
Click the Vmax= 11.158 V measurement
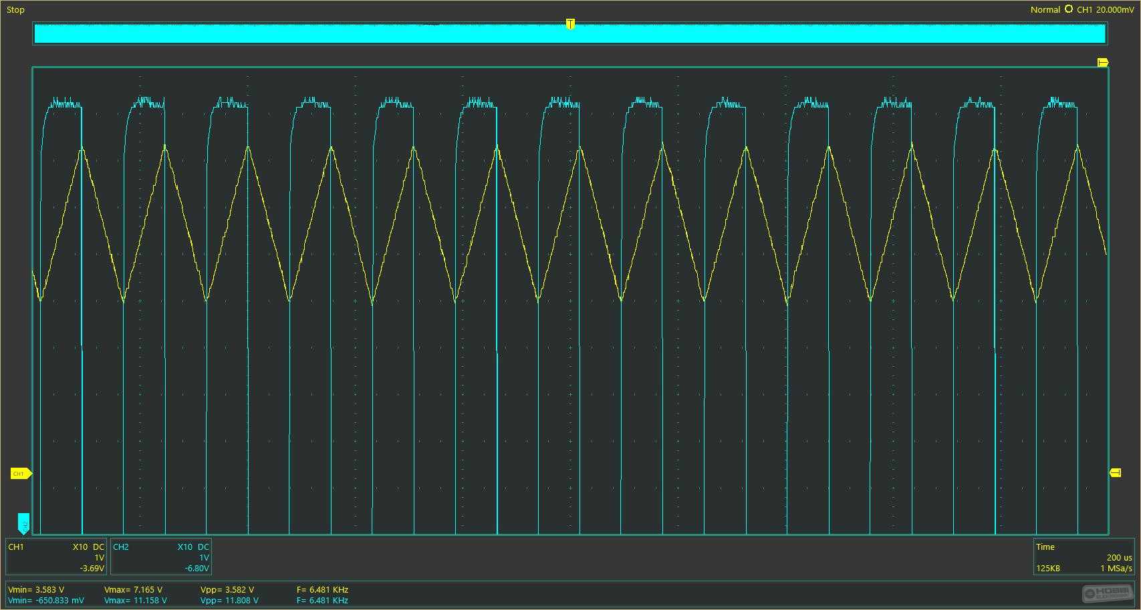click(136, 601)
